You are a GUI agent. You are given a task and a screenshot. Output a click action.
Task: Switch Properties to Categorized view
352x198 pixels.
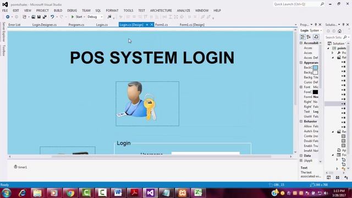pos(302,37)
